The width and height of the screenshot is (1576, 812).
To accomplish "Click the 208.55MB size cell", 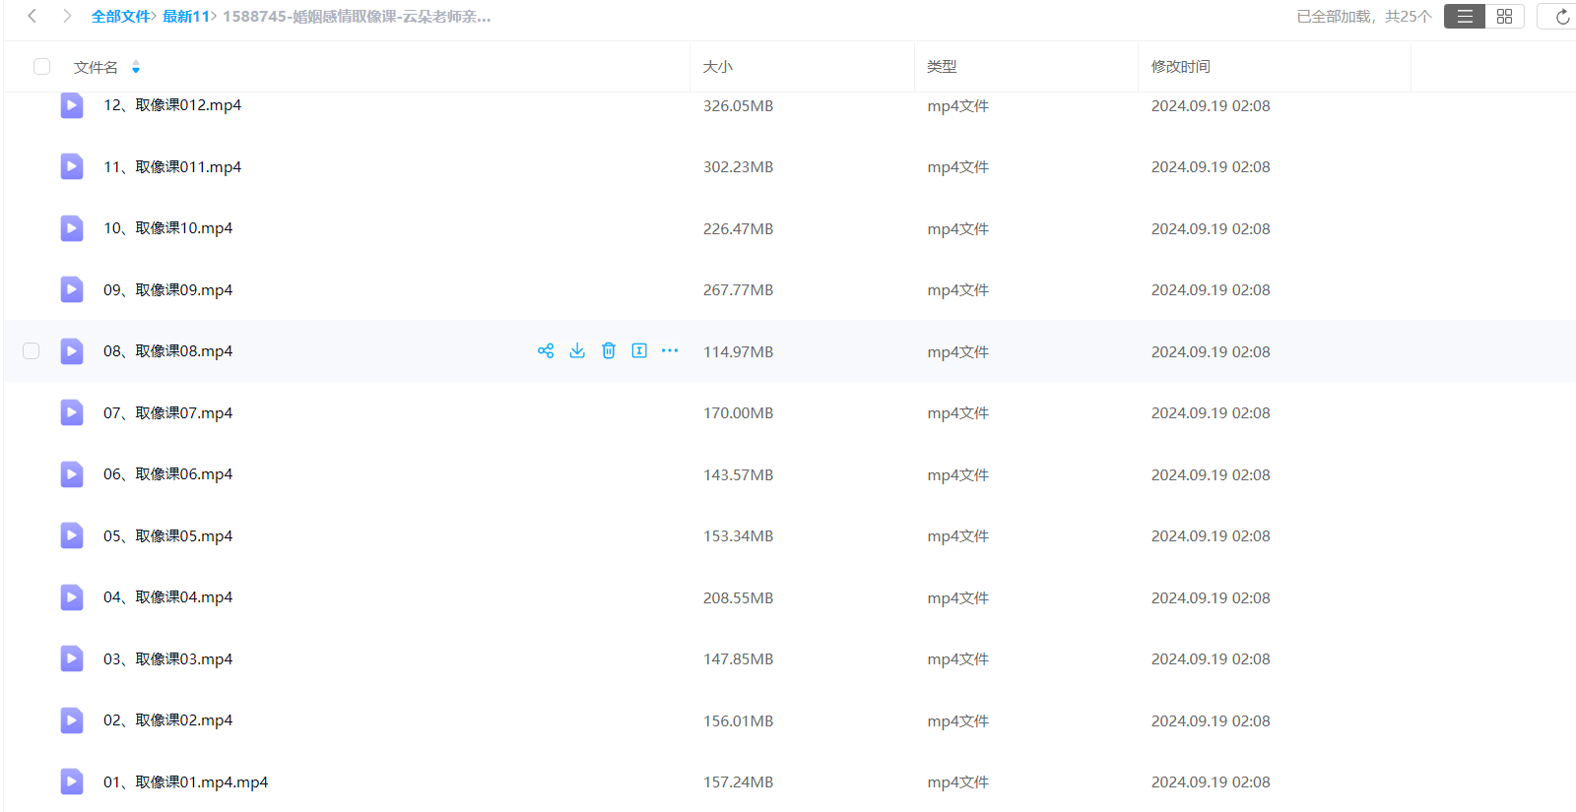I will (x=738, y=597).
